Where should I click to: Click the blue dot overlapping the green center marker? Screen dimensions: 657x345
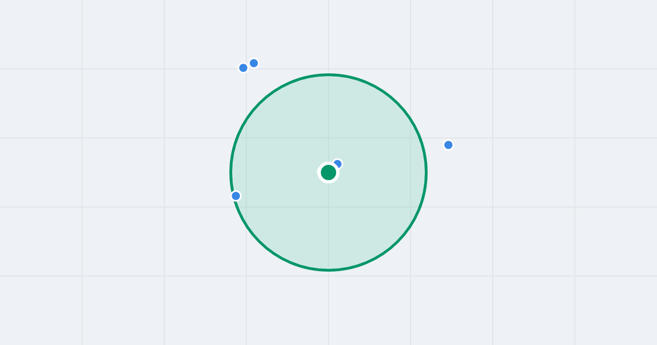(337, 164)
